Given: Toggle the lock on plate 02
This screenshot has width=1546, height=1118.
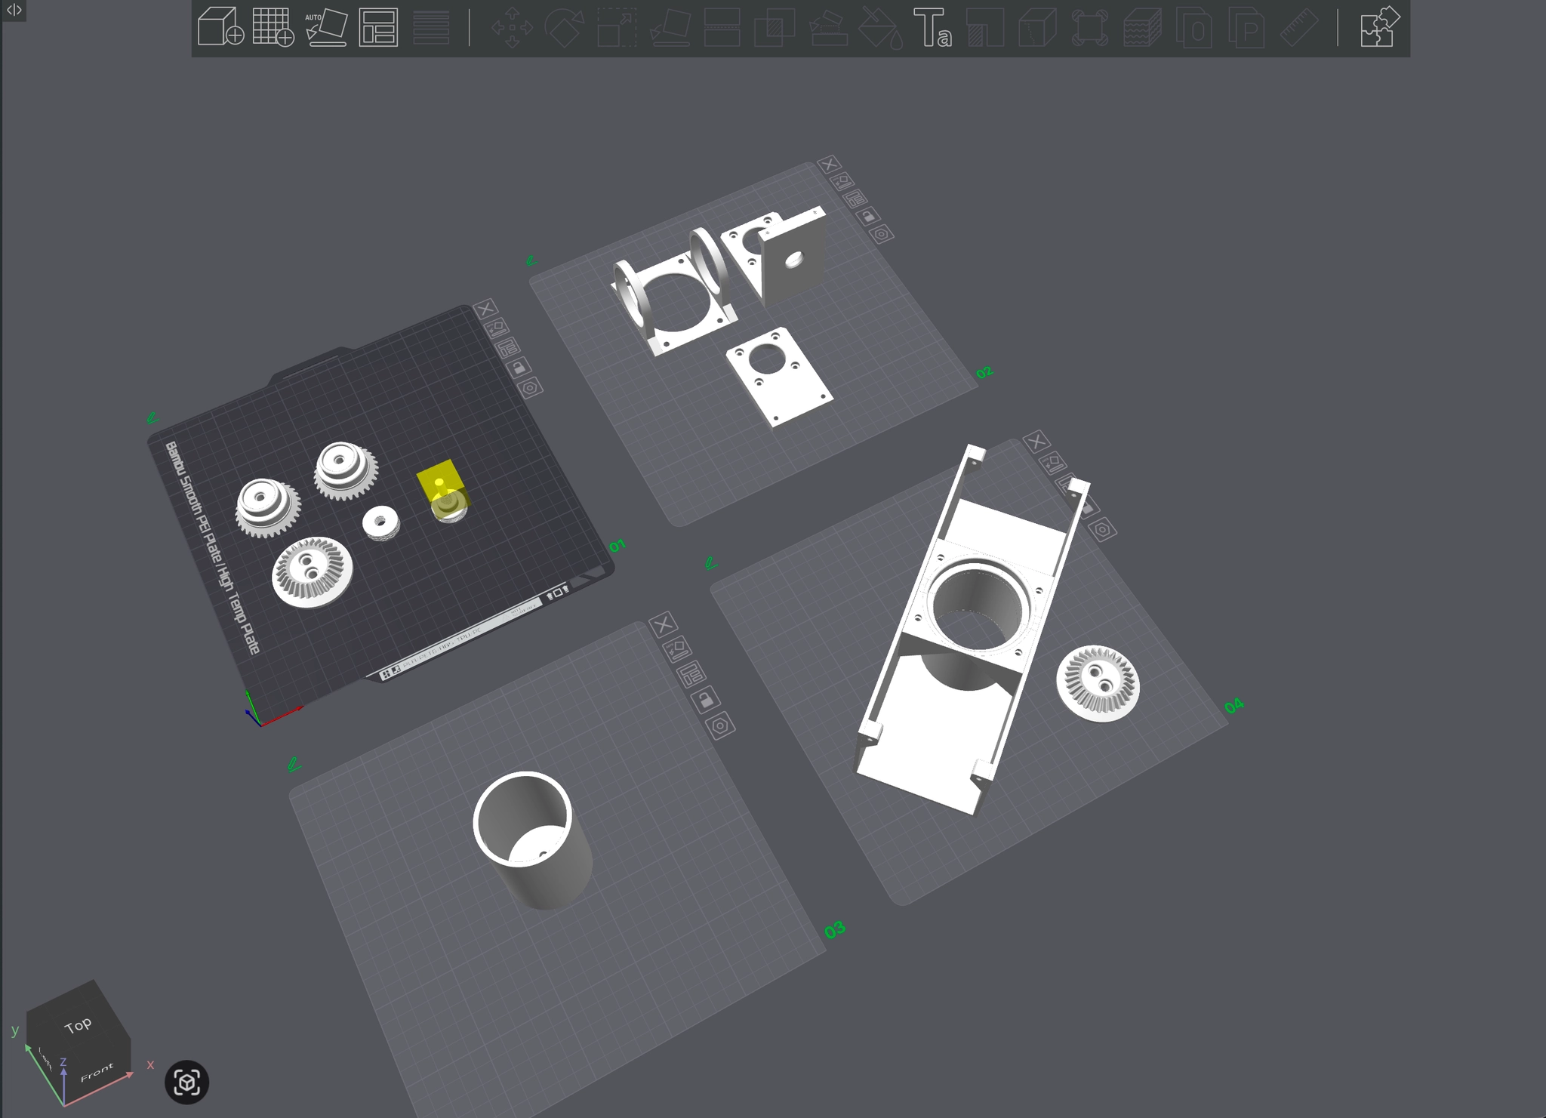Looking at the screenshot, I should point(868,217).
